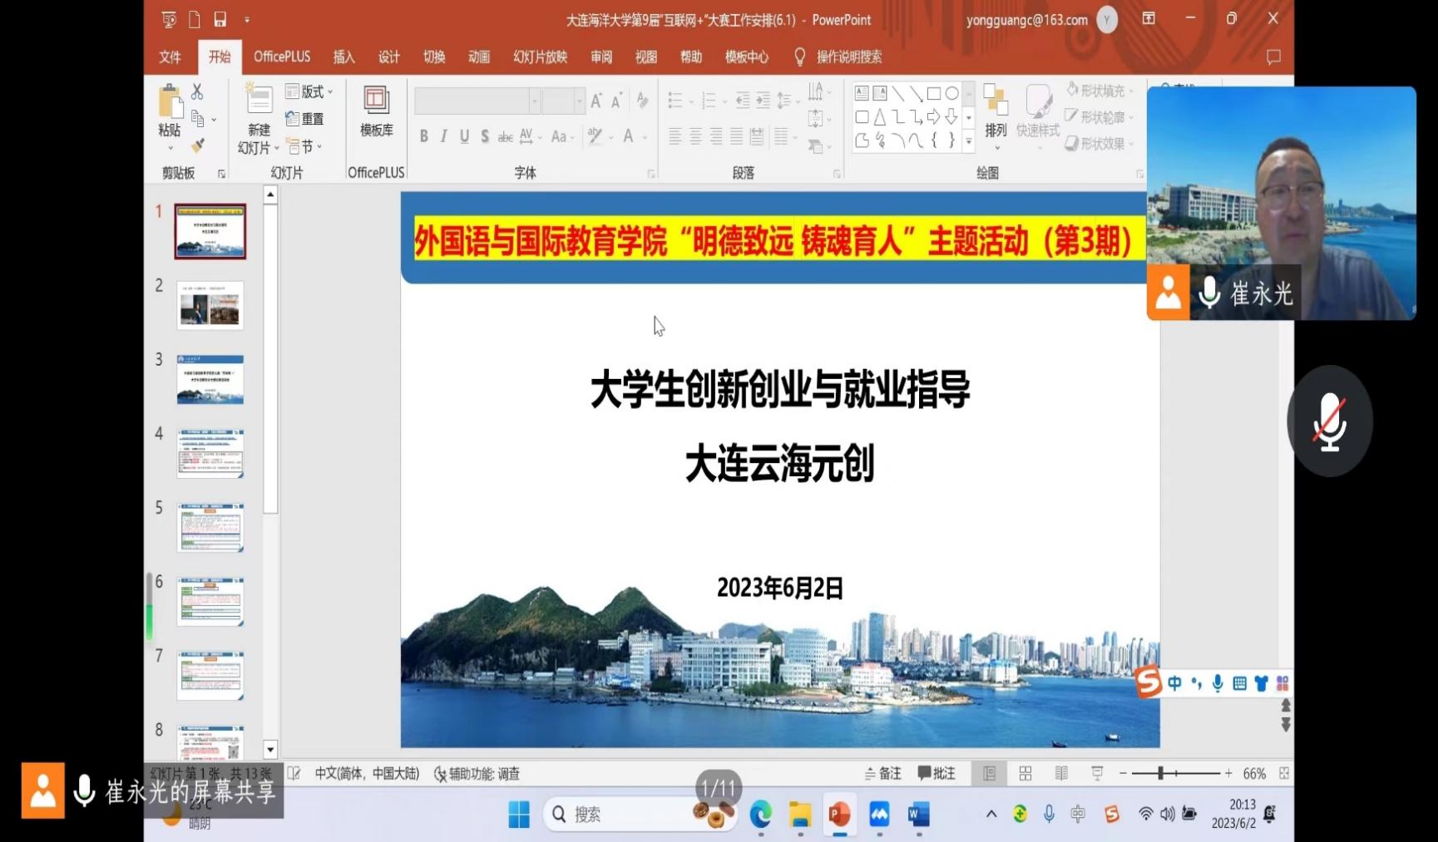This screenshot has width=1438, height=842.
Task: Click the Notes (备注) button in status bar
Action: tap(882, 774)
